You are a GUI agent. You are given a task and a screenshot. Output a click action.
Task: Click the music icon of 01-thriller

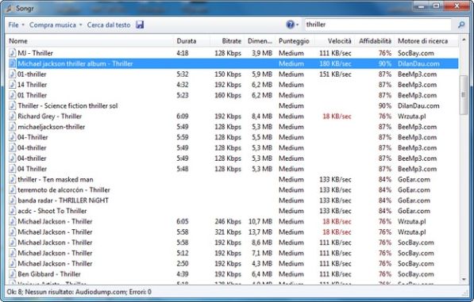pyautogui.click(x=12, y=75)
